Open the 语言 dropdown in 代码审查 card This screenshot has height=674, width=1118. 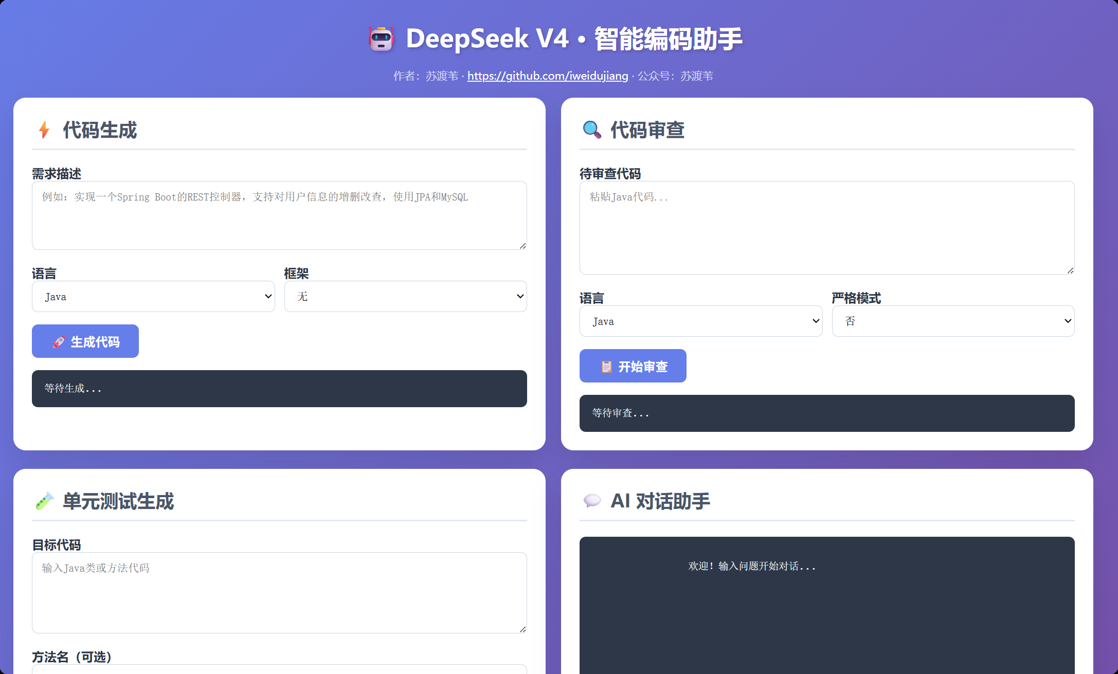tap(701, 321)
